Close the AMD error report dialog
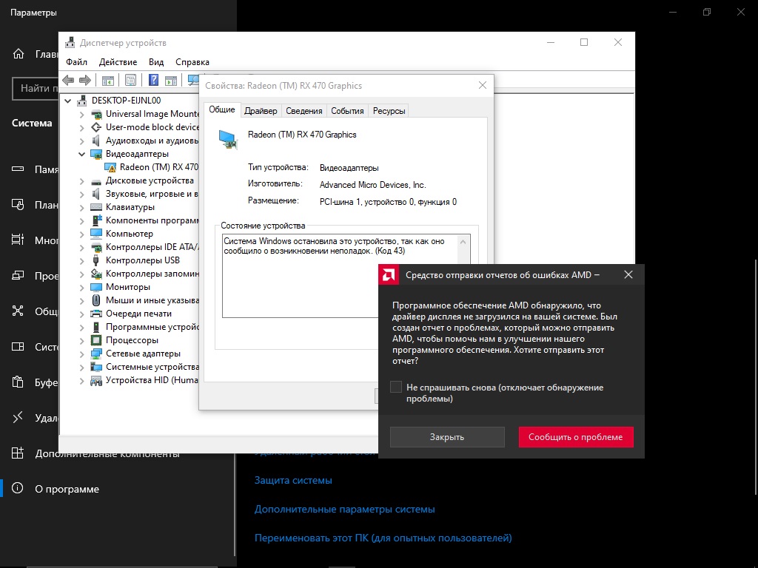 click(x=628, y=274)
